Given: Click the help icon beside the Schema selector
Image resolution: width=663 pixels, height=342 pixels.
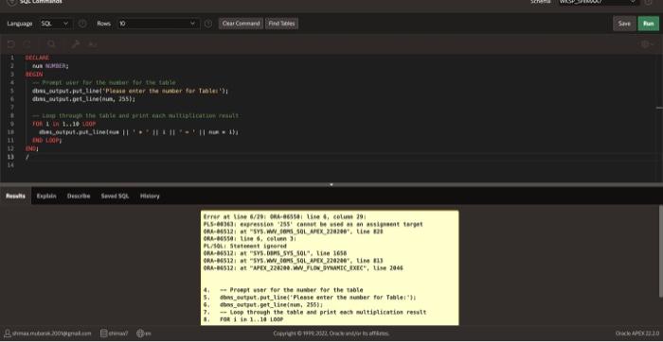Looking at the screenshot, I should 648,2.
